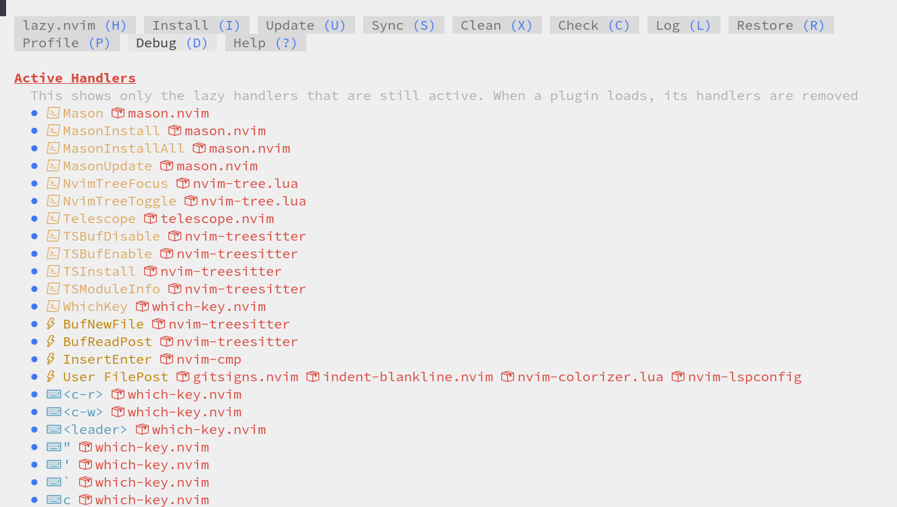The image size is (897, 507).
Task: Click the InsertEnter event name
Action: coord(108,359)
